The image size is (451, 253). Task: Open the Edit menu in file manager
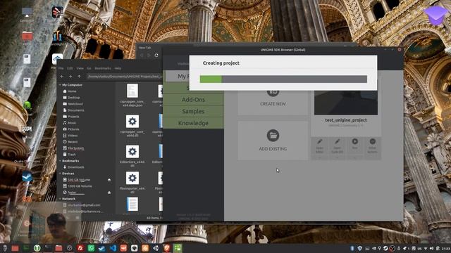[x=70, y=69]
